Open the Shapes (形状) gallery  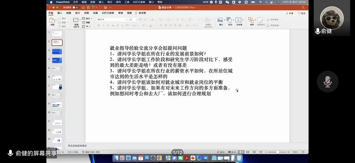[x=230, y=21]
